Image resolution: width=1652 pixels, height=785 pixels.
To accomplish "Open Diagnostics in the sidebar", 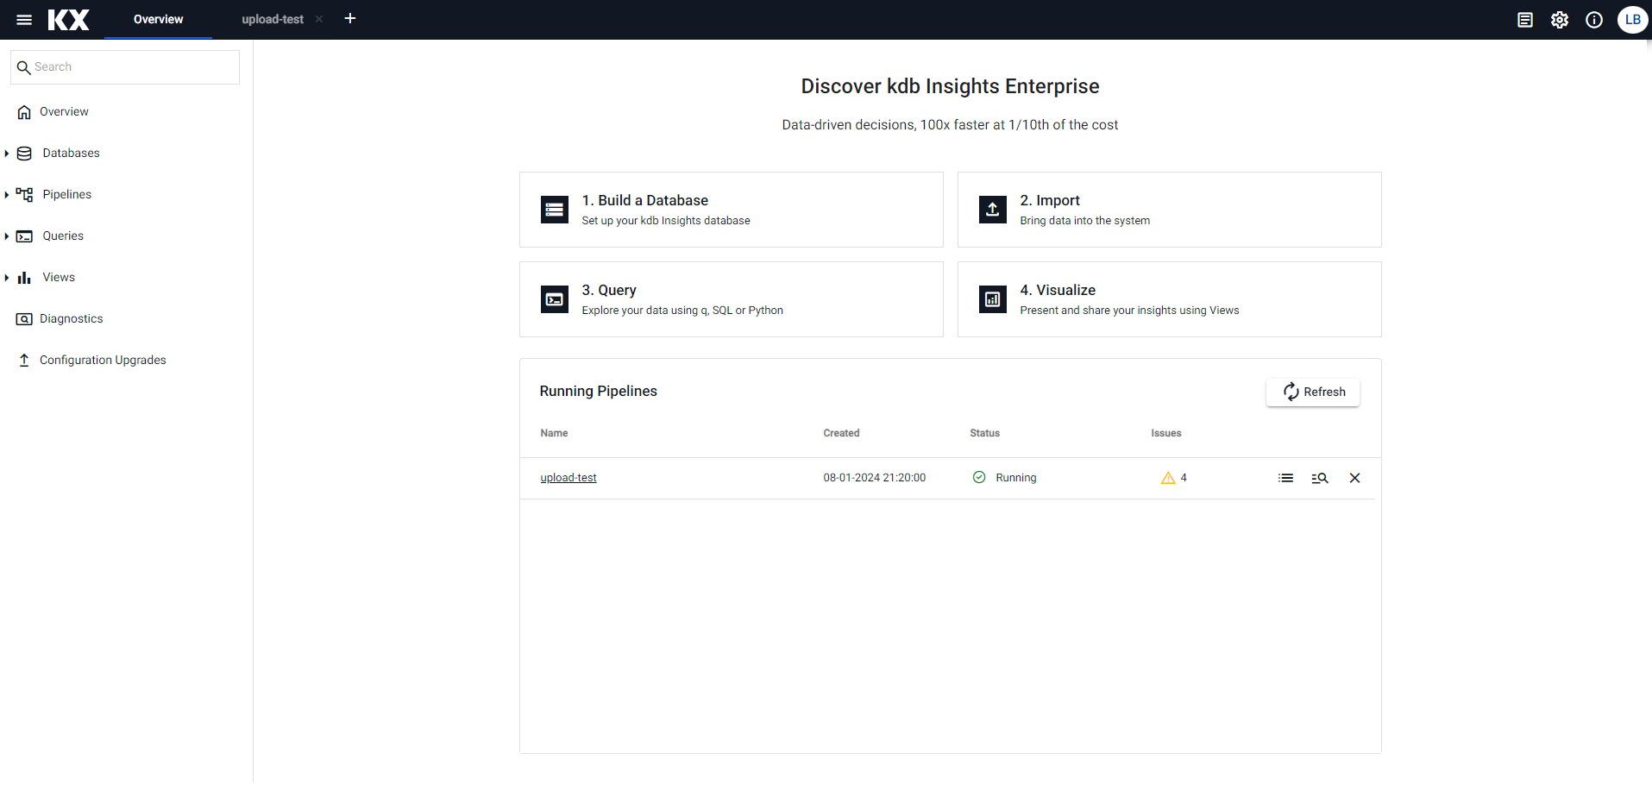I will (71, 318).
